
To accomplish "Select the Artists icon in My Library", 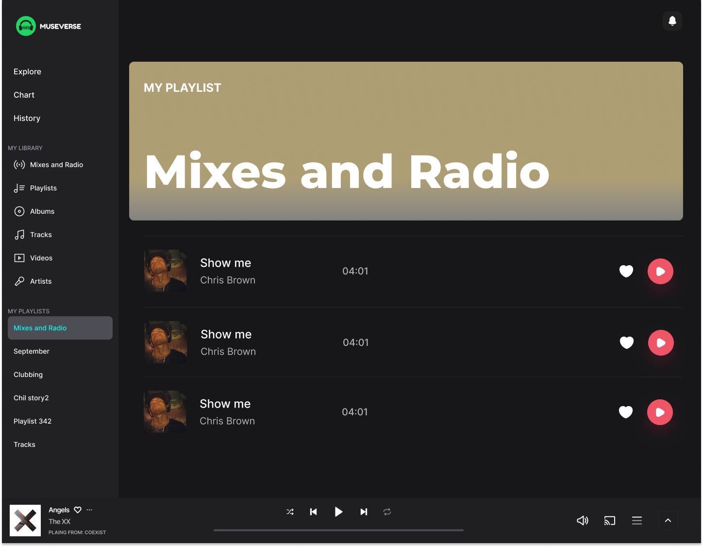I will pos(19,281).
